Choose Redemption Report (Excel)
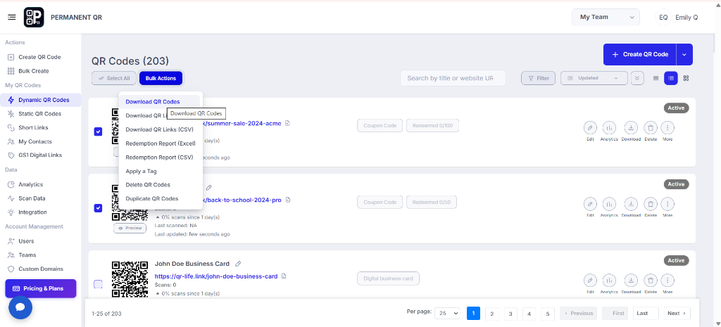Screen dimensions: 721x327 (x=159, y=143)
